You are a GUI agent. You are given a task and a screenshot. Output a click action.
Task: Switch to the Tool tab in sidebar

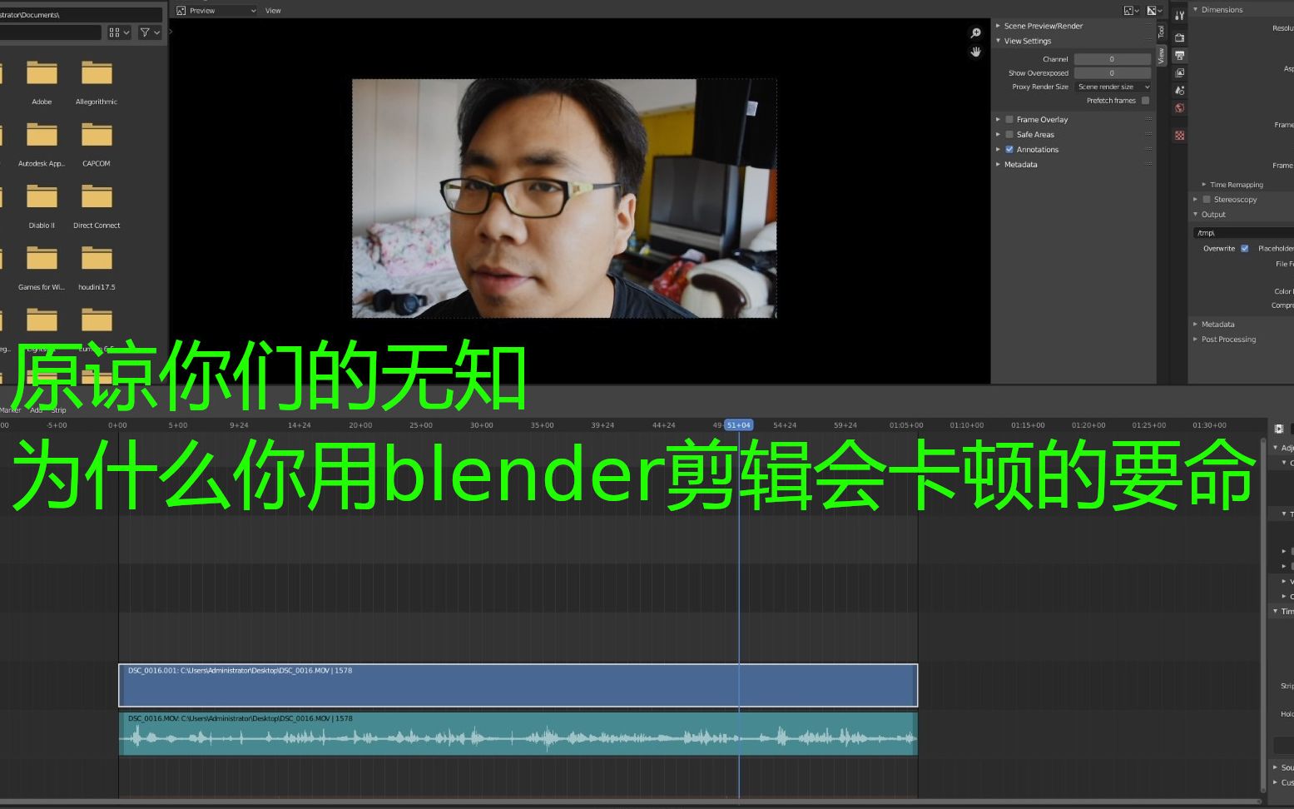pyautogui.click(x=1162, y=32)
